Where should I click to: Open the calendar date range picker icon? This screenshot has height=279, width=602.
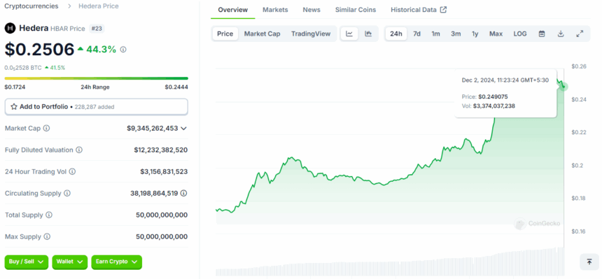point(542,34)
